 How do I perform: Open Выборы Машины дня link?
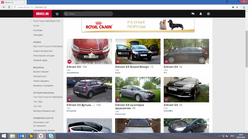pos(44,111)
